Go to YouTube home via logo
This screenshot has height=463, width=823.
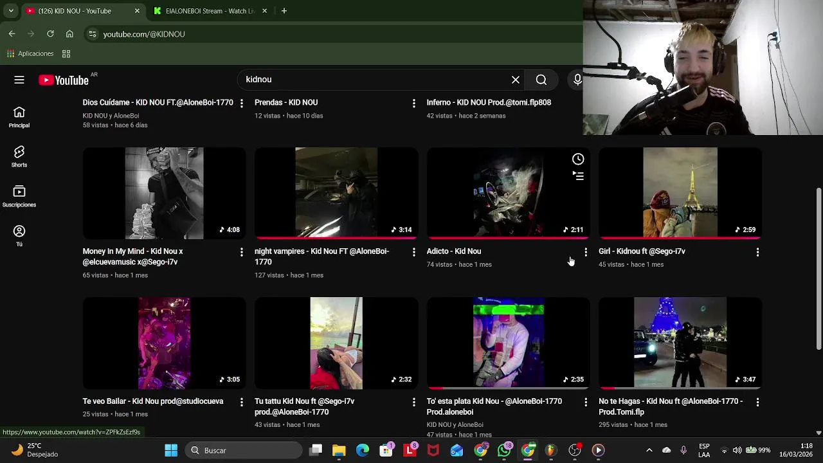point(63,80)
